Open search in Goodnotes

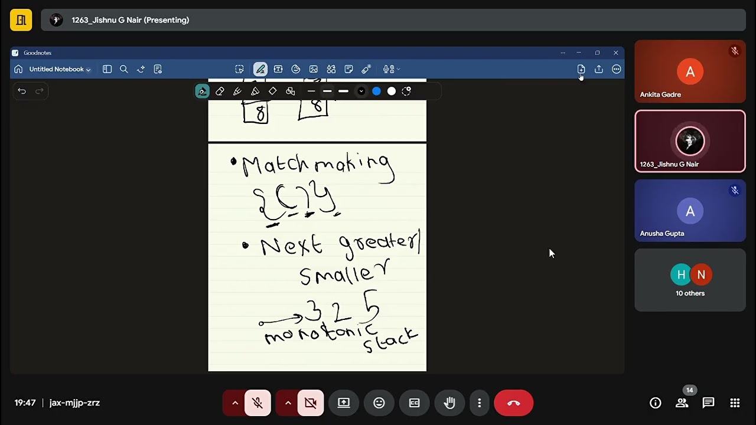124,69
